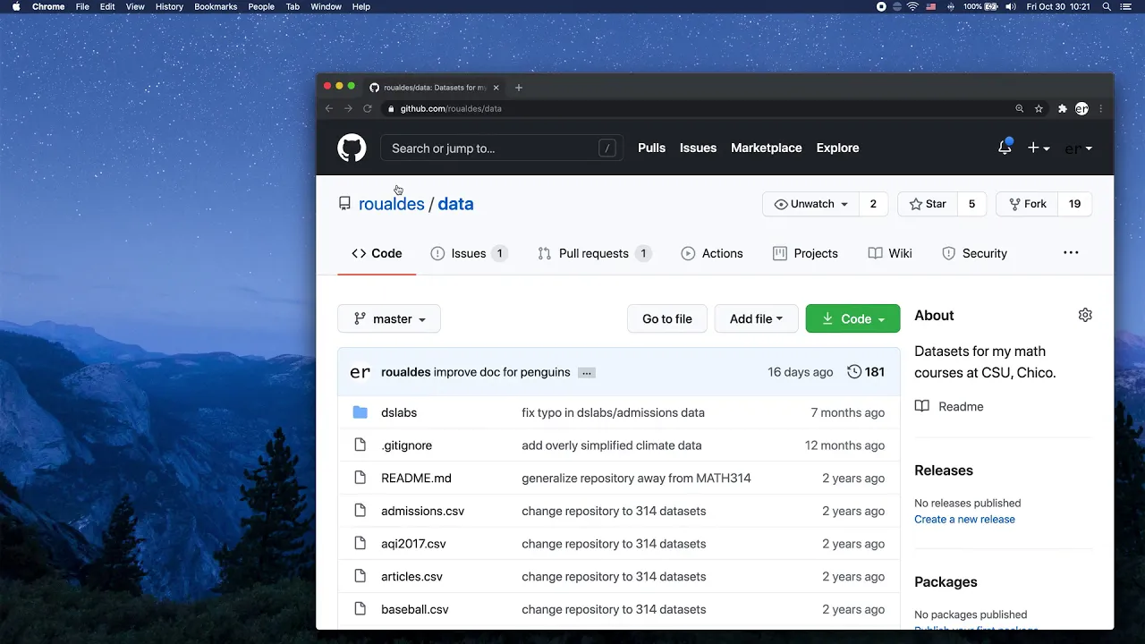Click the file icon for baseball.csv
This screenshot has height=644, width=1145.
coord(360,609)
